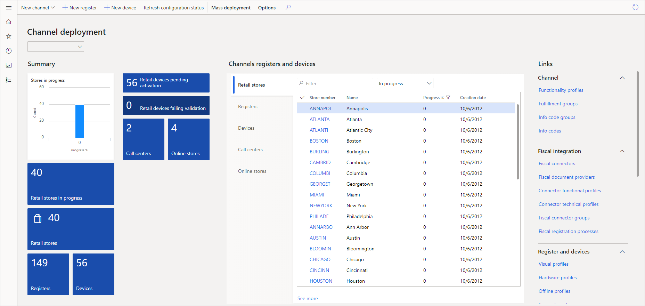Open the hamburger navigation menu

[9, 8]
